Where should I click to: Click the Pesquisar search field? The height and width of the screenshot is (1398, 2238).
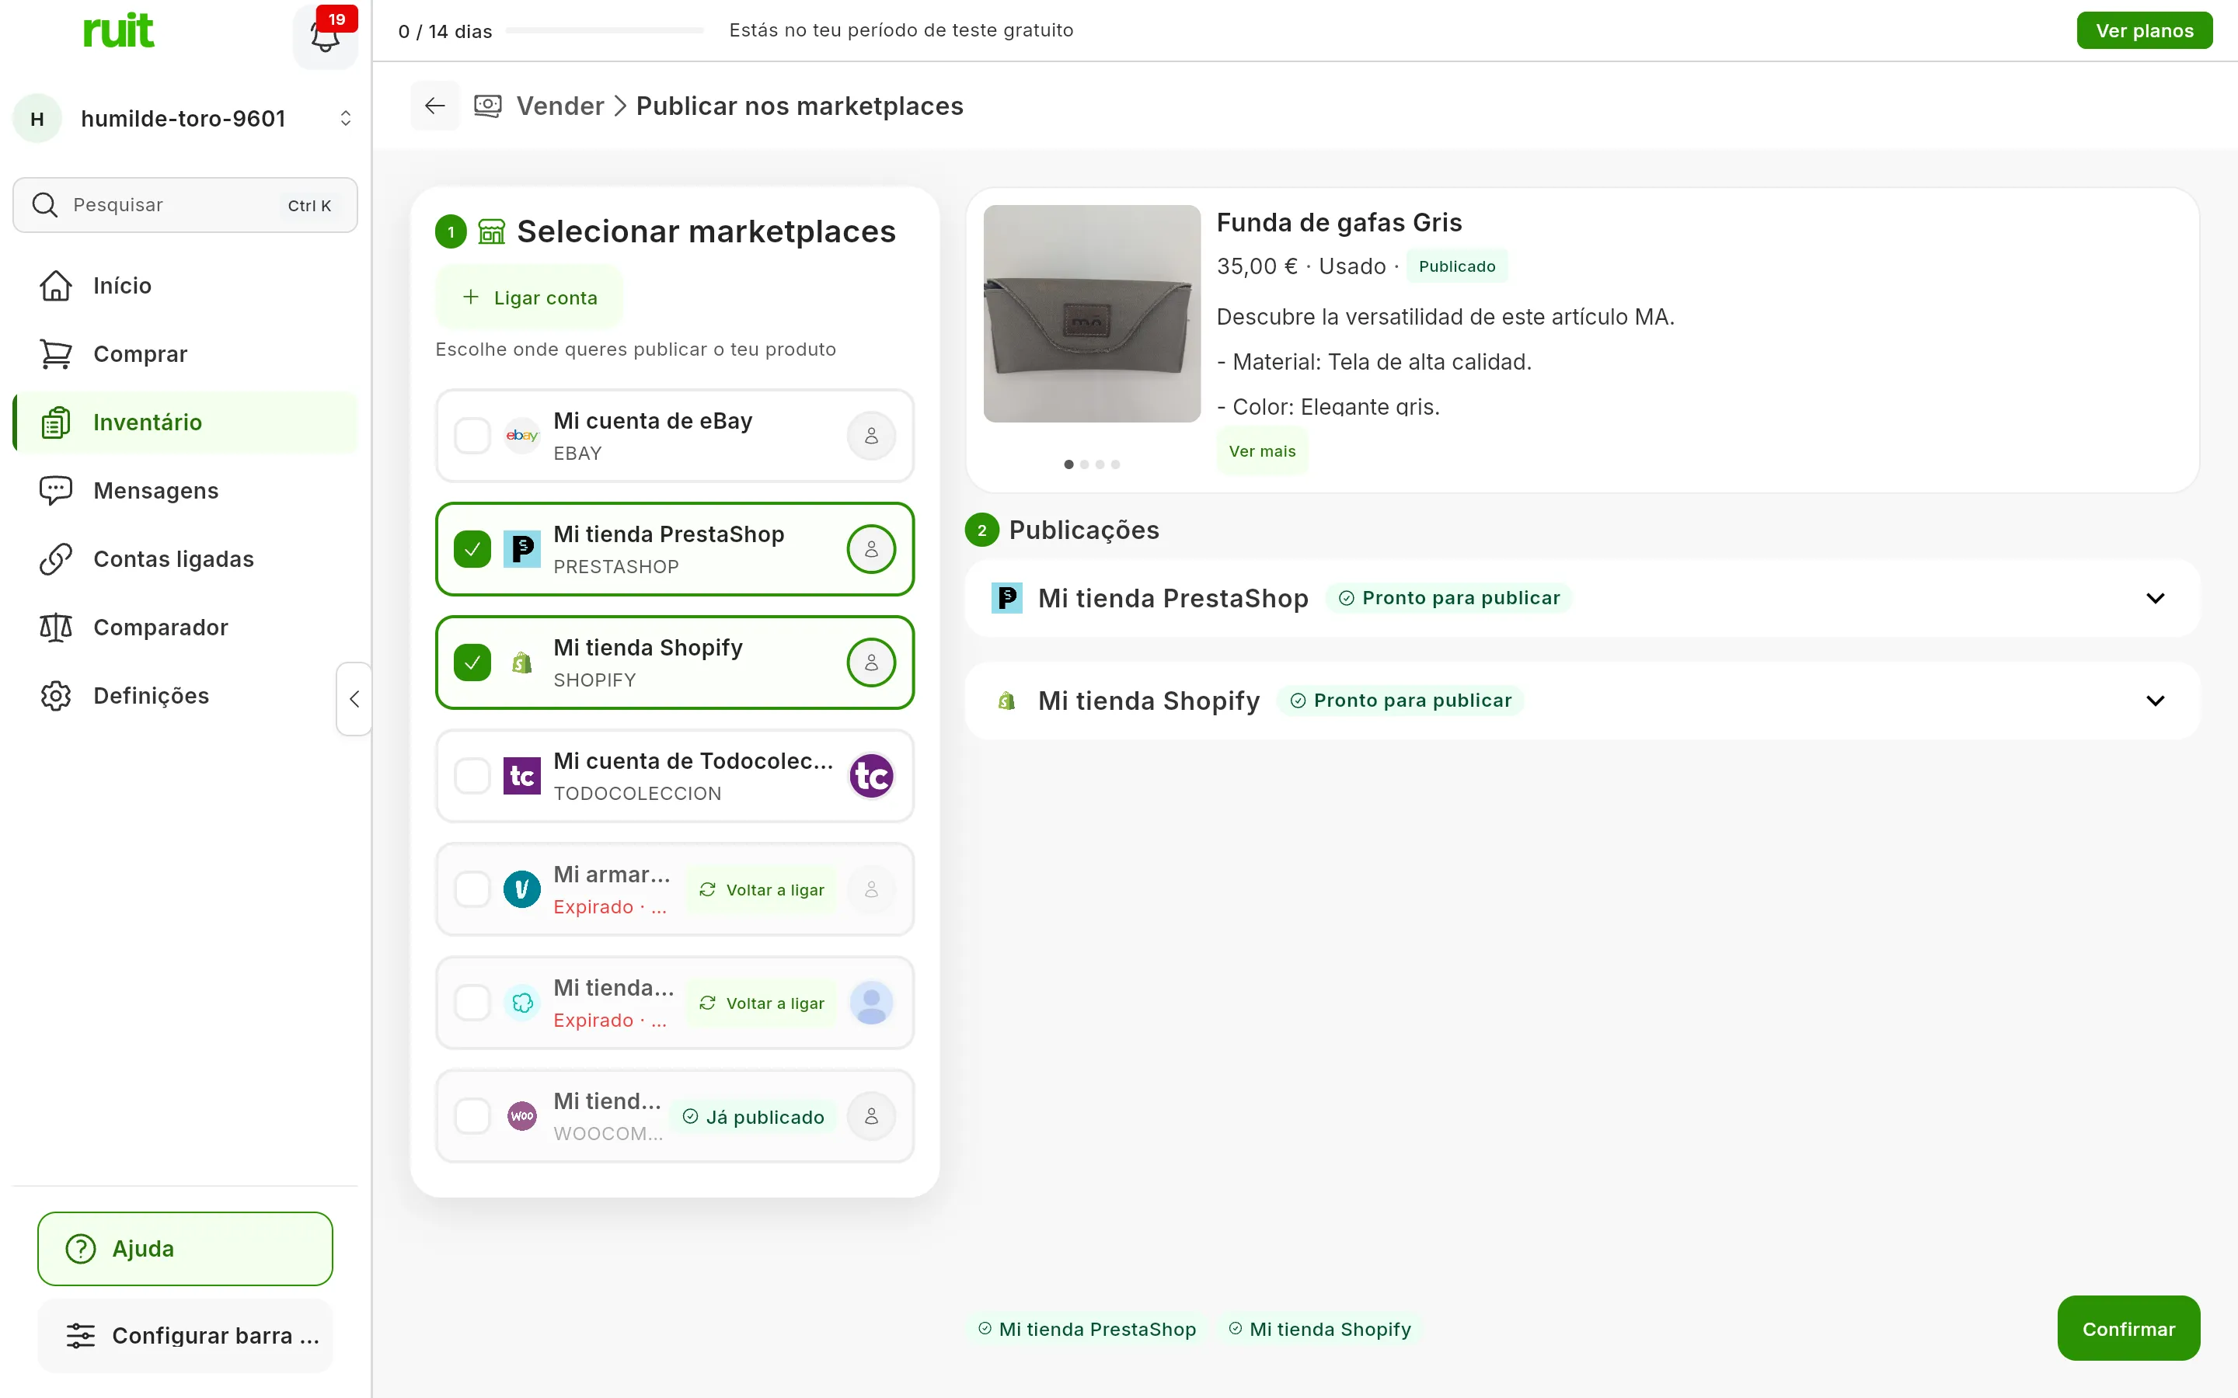[185, 205]
